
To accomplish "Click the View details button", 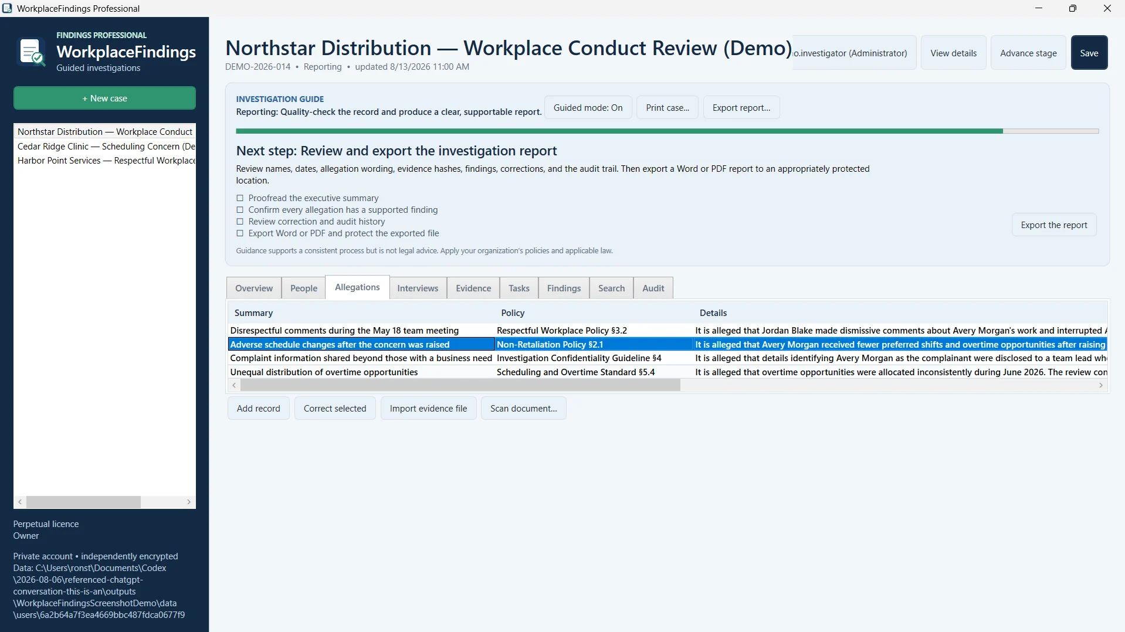I will tap(954, 53).
